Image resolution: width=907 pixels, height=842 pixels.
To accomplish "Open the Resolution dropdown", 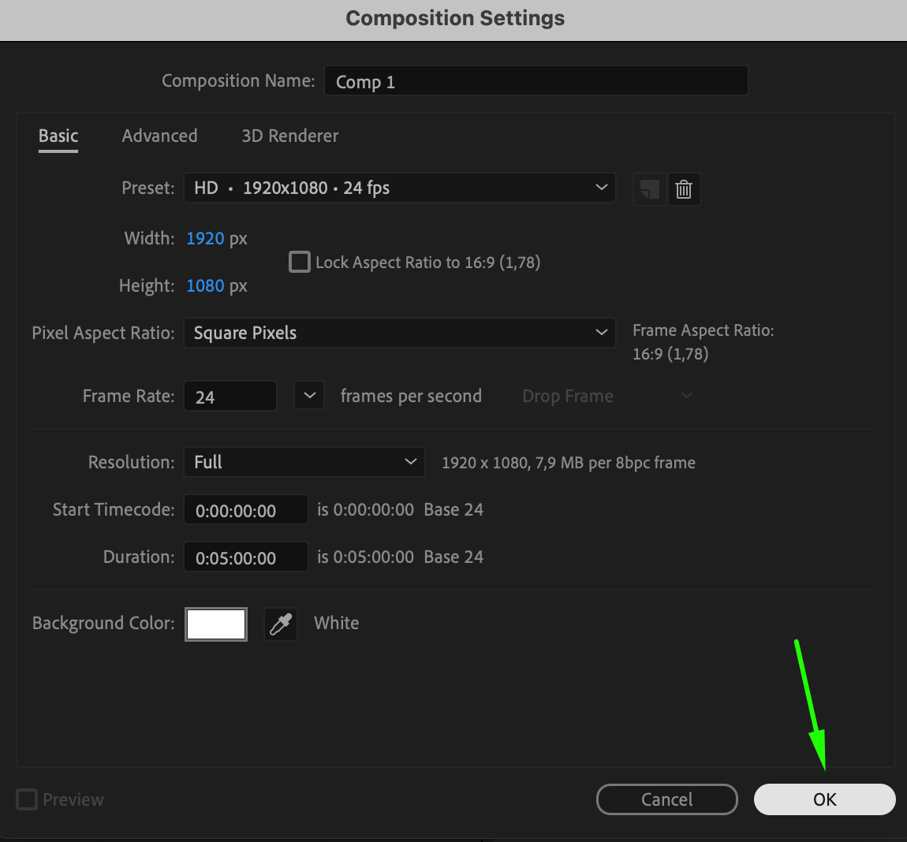I will [x=304, y=462].
